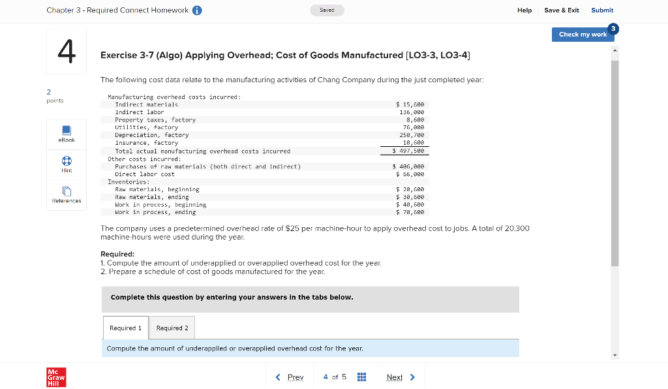
Task: Click the Saved status pill
Action: tap(327, 10)
